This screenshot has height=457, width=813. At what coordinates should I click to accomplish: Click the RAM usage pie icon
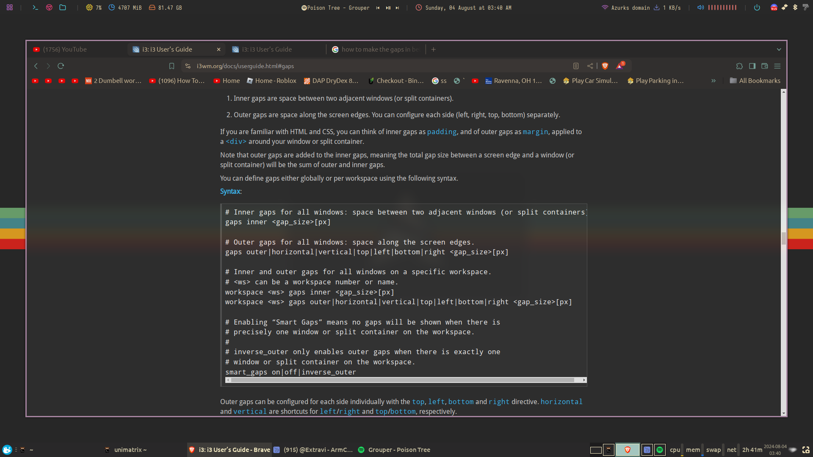[112, 8]
